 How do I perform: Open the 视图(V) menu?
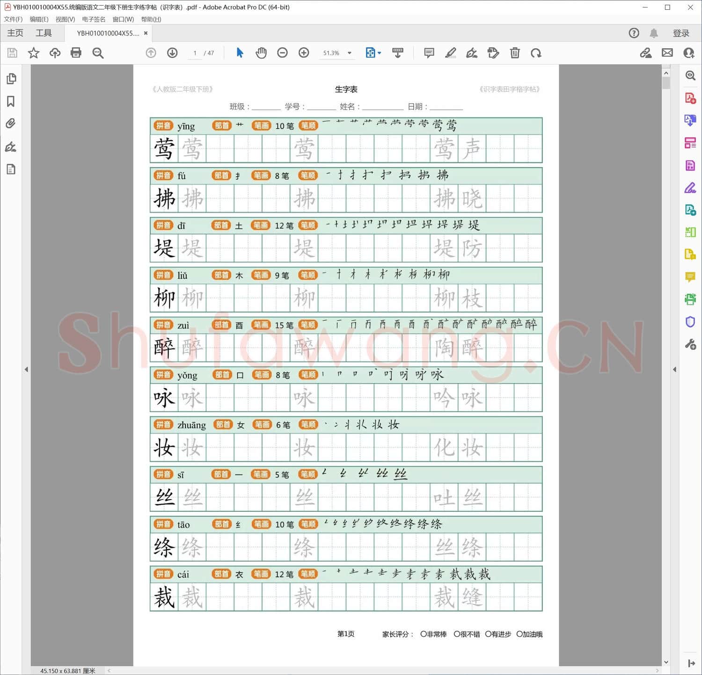65,19
